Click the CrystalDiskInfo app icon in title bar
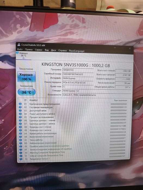This screenshot has height=190, width=143. point(19,45)
